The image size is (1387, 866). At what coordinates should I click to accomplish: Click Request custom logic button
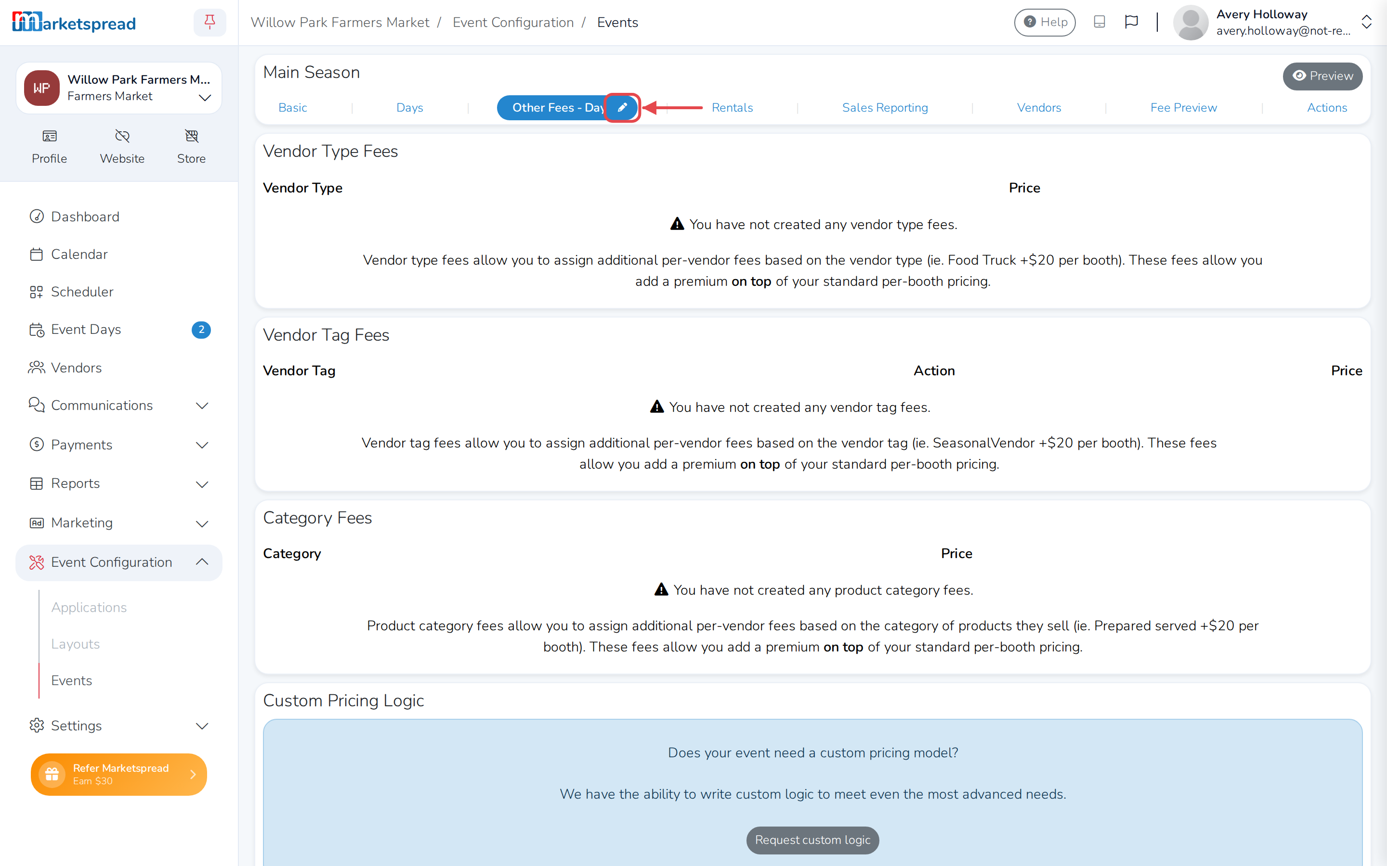[812, 840]
